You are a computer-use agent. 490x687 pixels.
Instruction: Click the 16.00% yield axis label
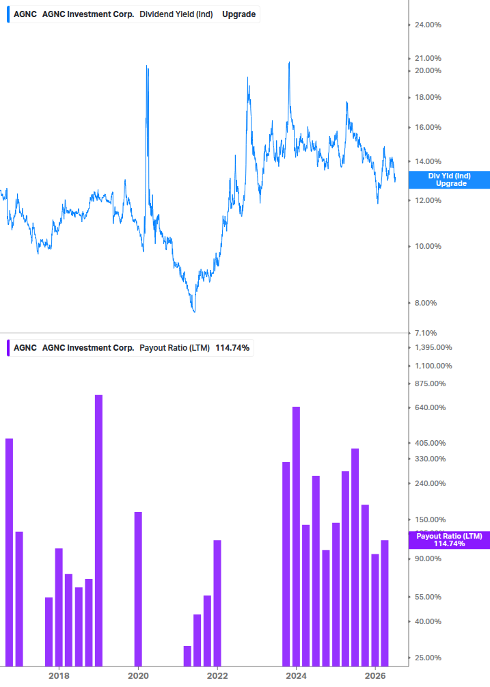(428, 128)
